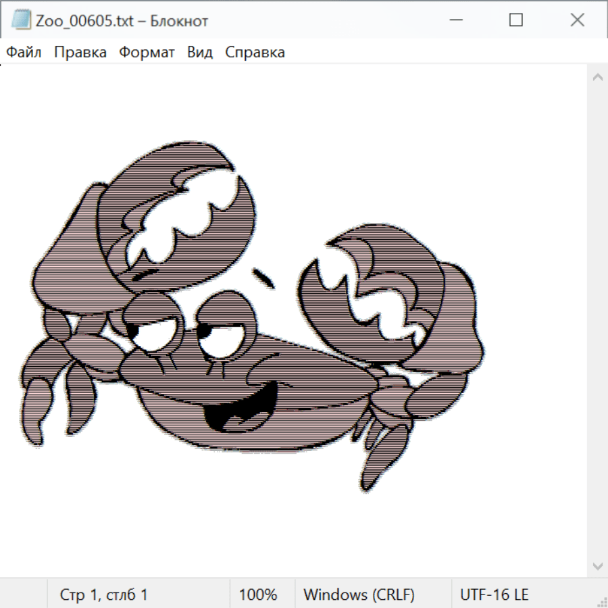Click the resize grip in window corner
This screenshot has width=608, height=608.
[x=601, y=601]
